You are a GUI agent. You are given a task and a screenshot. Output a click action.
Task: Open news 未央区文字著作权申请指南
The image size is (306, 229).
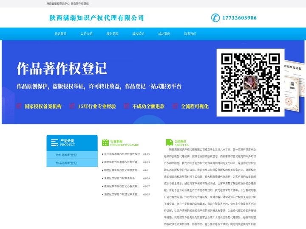119,178
